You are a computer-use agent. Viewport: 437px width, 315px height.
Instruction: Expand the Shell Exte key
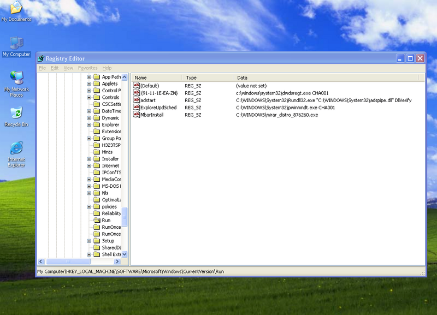(88, 254)
